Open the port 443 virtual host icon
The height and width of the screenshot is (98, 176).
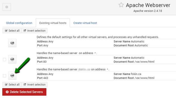(x=12, y=76)
